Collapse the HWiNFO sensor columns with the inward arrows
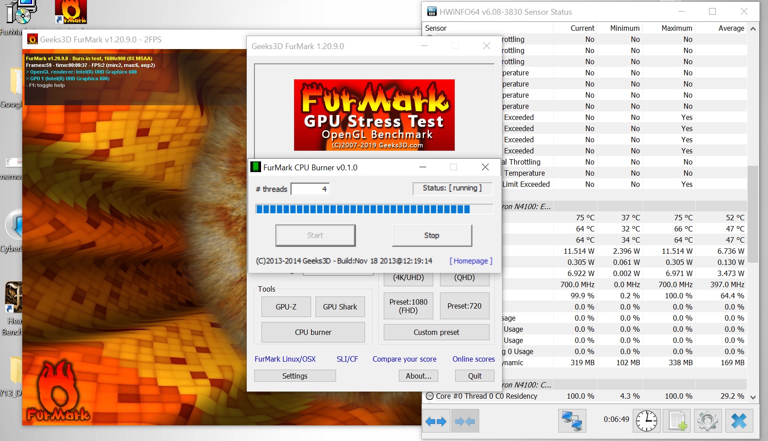The height and width of the screenshot is (441, 768). (465, 421)
